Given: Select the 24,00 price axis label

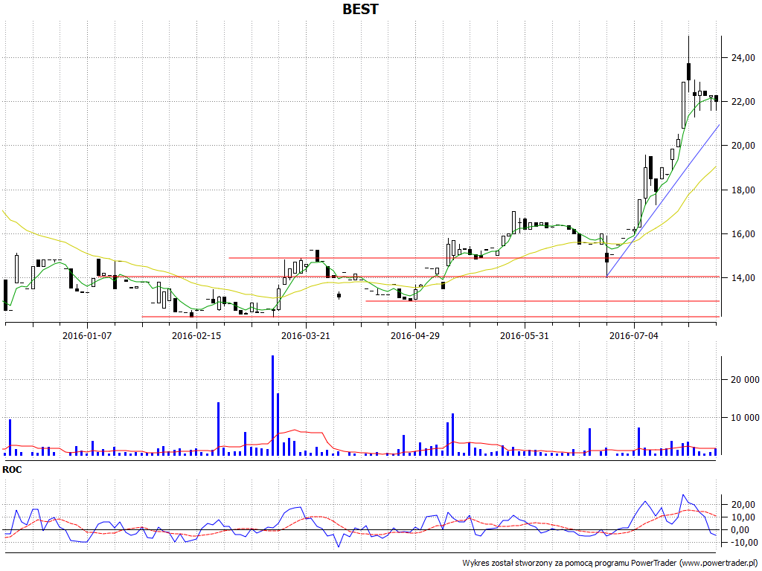Looking at the screenshot, I should point(743,58).
